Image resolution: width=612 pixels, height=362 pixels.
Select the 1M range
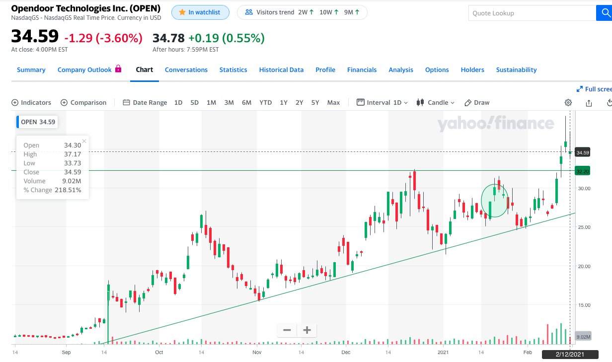click(211, 103)
